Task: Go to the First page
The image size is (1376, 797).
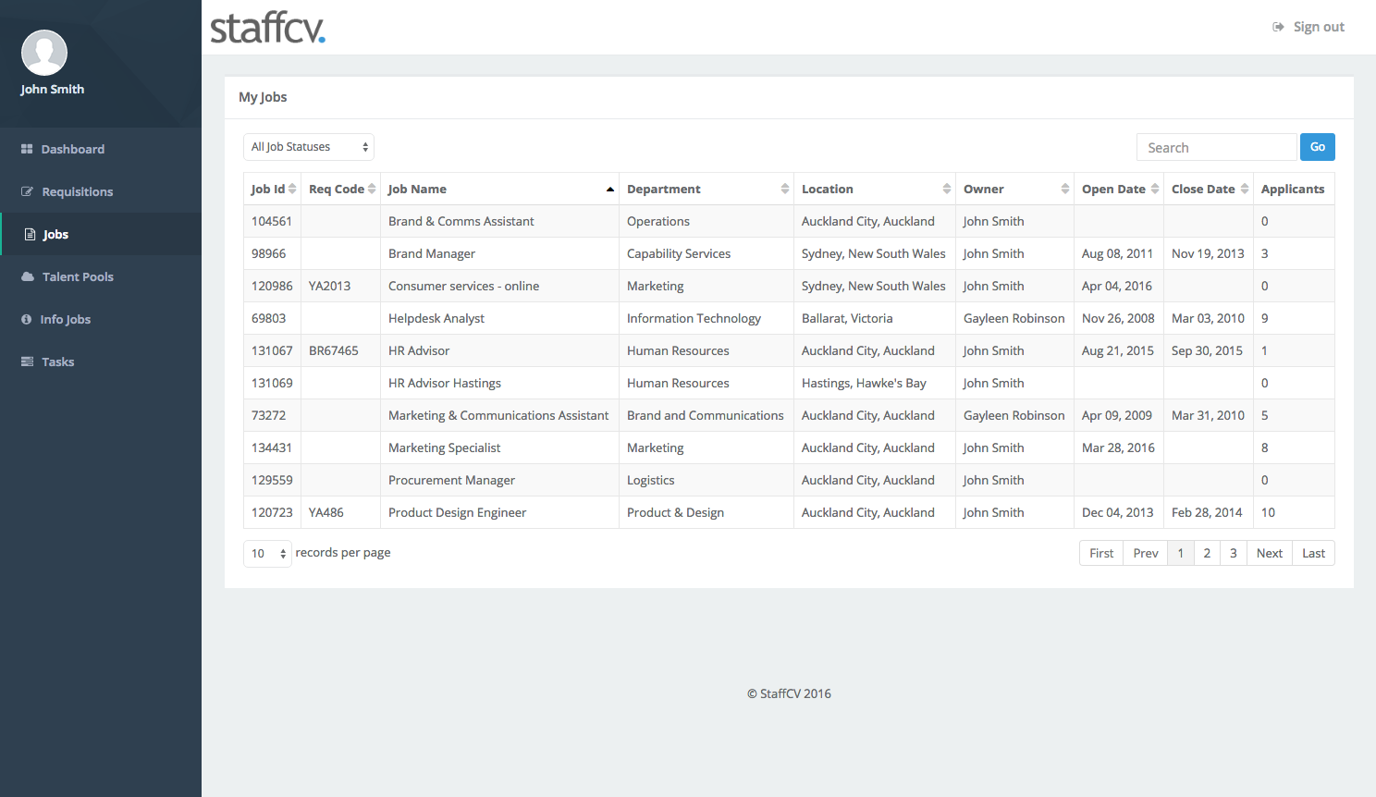Action: pyautogui.click(x=1101, y=553)
